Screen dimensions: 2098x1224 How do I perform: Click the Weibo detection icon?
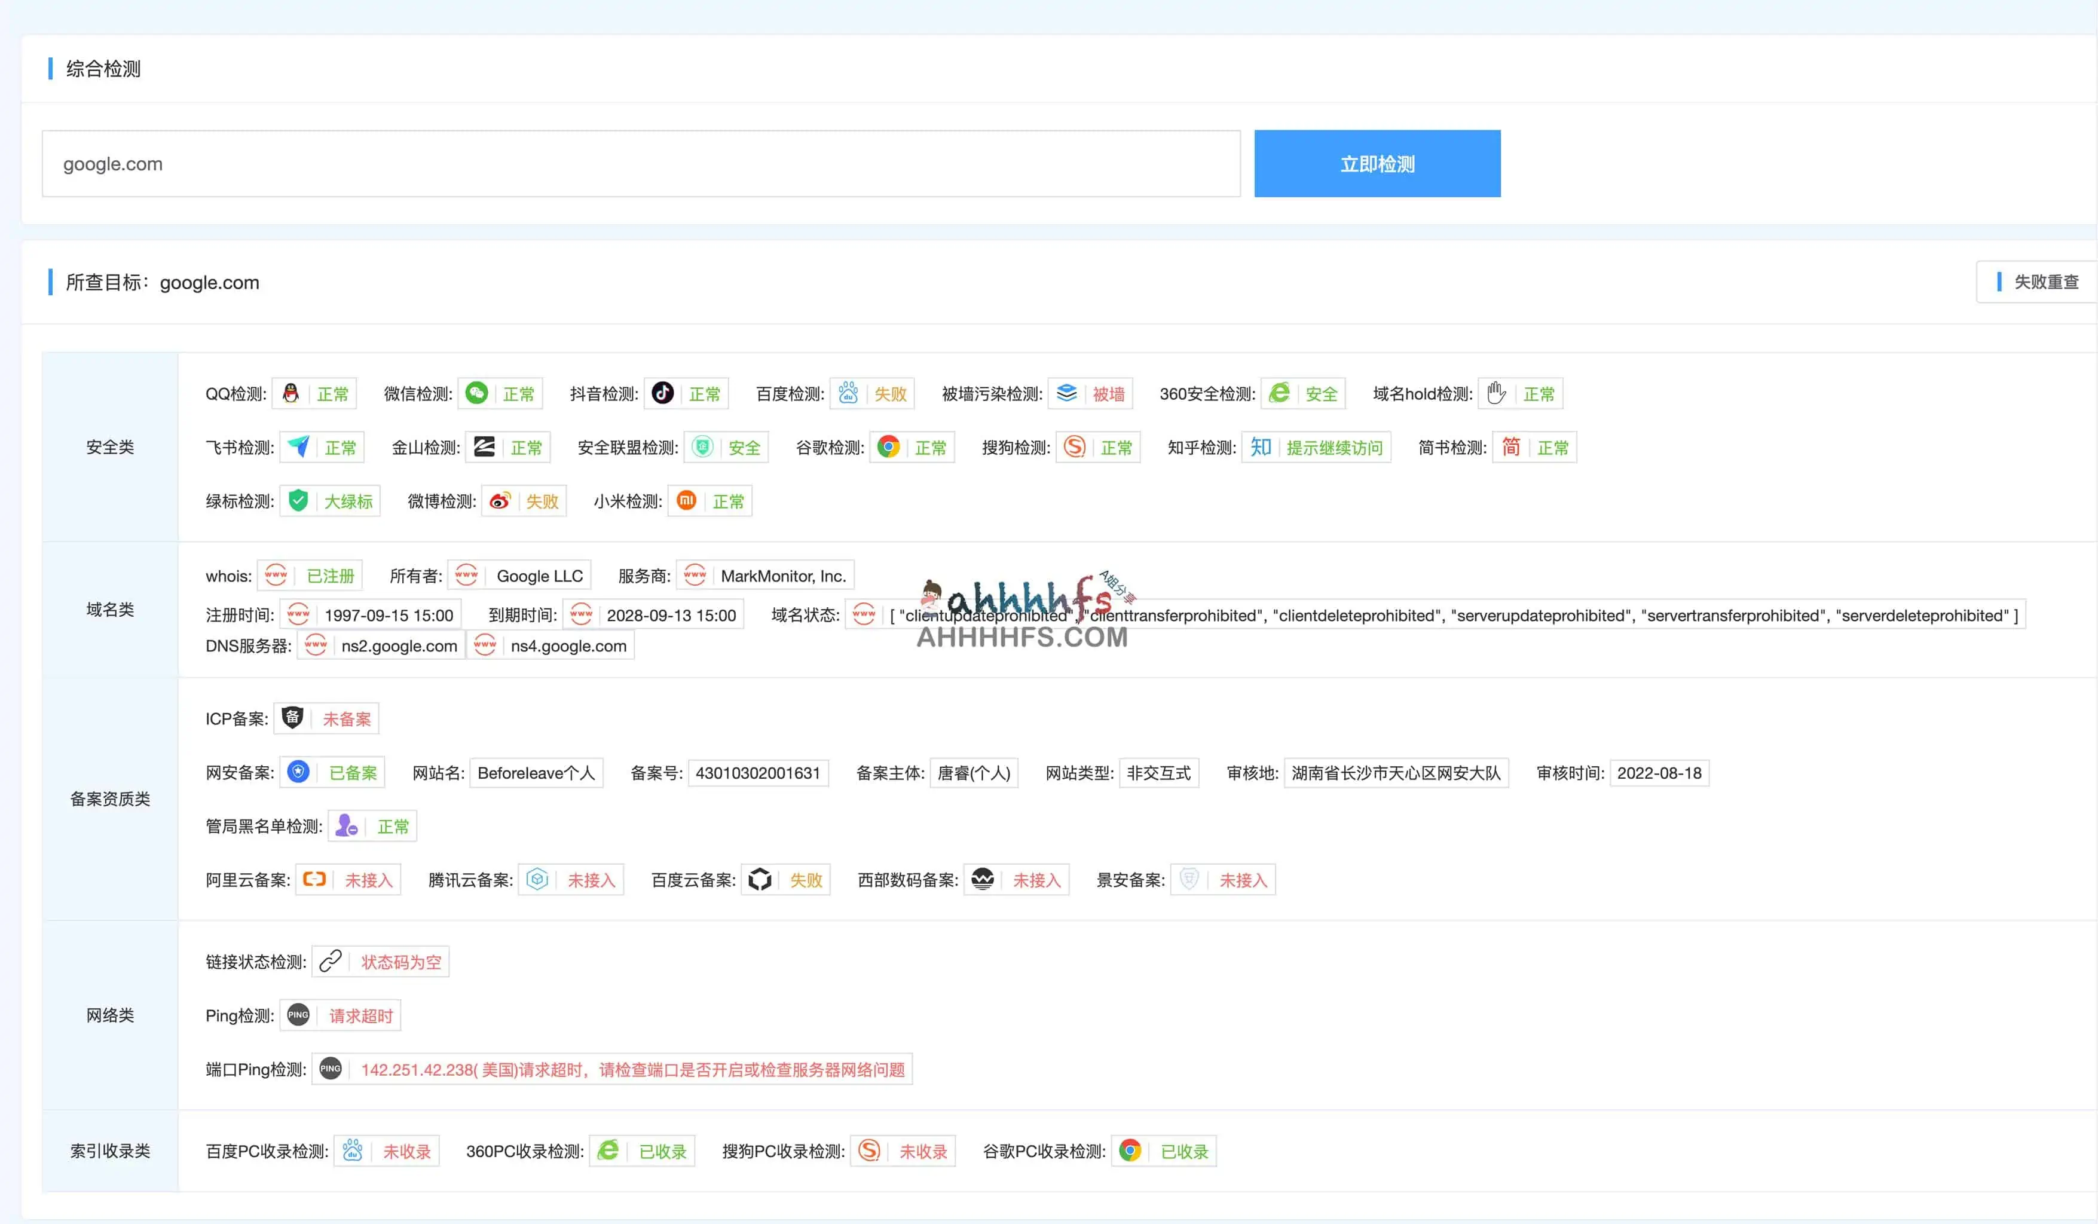point(500,500)
